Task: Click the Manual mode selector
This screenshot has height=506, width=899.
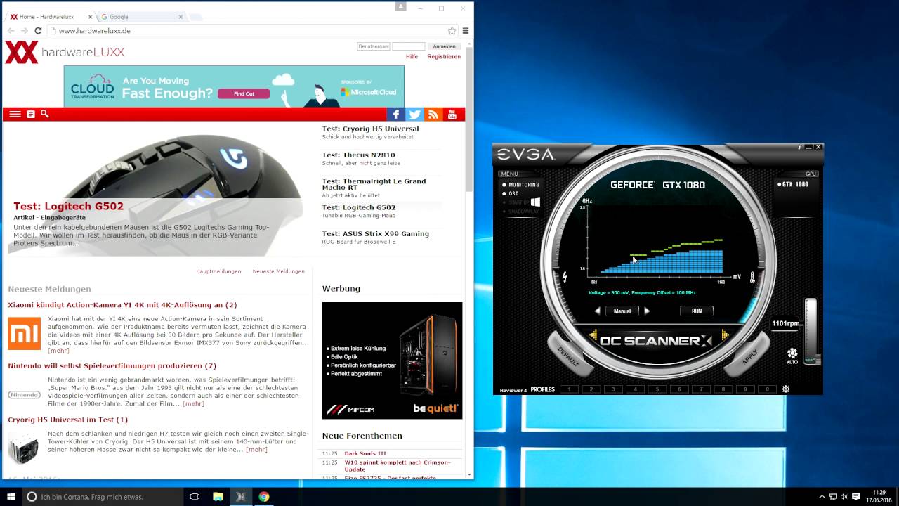Action: 622,311
